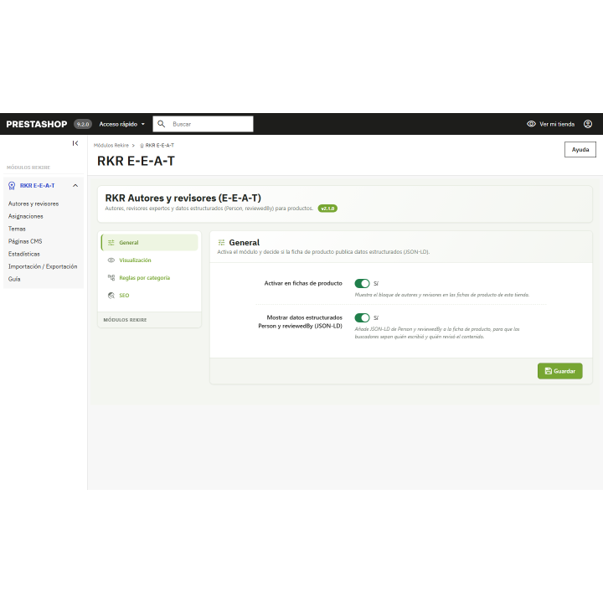The image size is (603, 603).
Task: Open Importación / Exportación in sidebar
Action: coord(43,266)
